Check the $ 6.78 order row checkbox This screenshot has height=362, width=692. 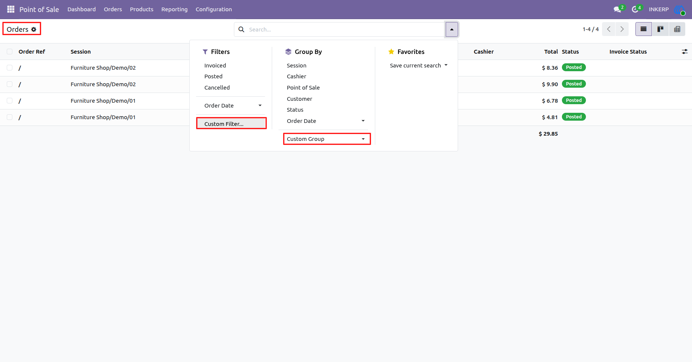pyautogui.click(x=10, y=101)
